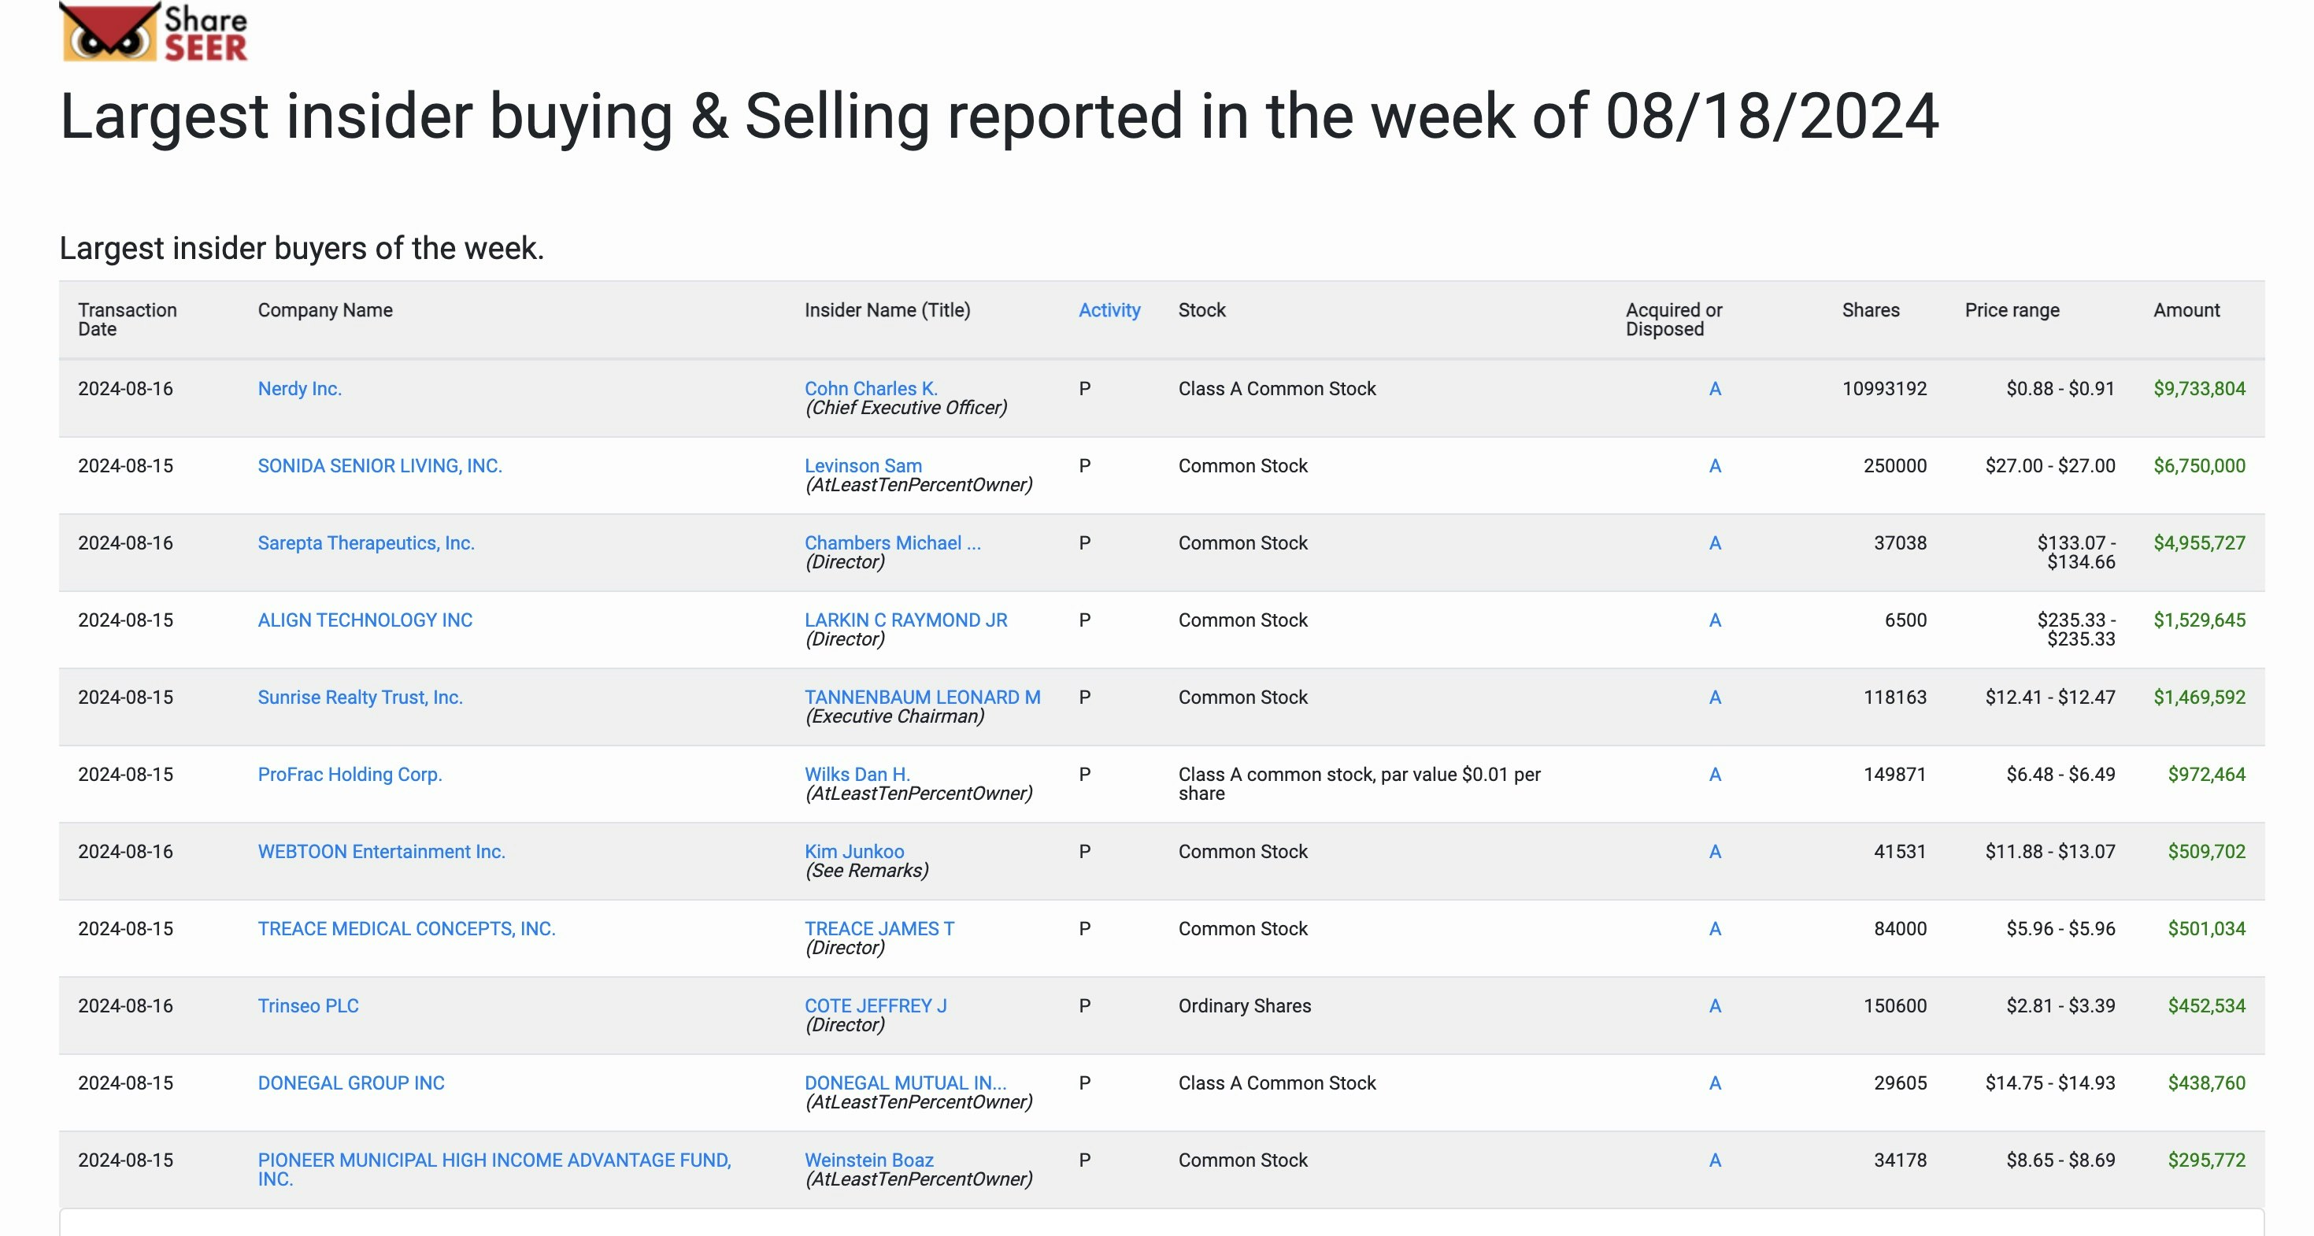
Task: Click the 10993192 shares value
Action: tap(1884, 388)
